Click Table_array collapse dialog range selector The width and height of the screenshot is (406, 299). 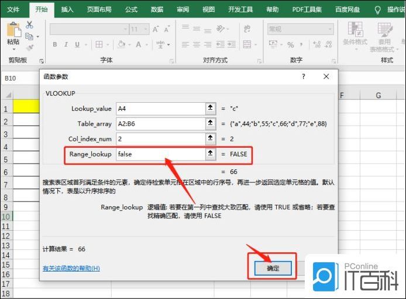211,124
